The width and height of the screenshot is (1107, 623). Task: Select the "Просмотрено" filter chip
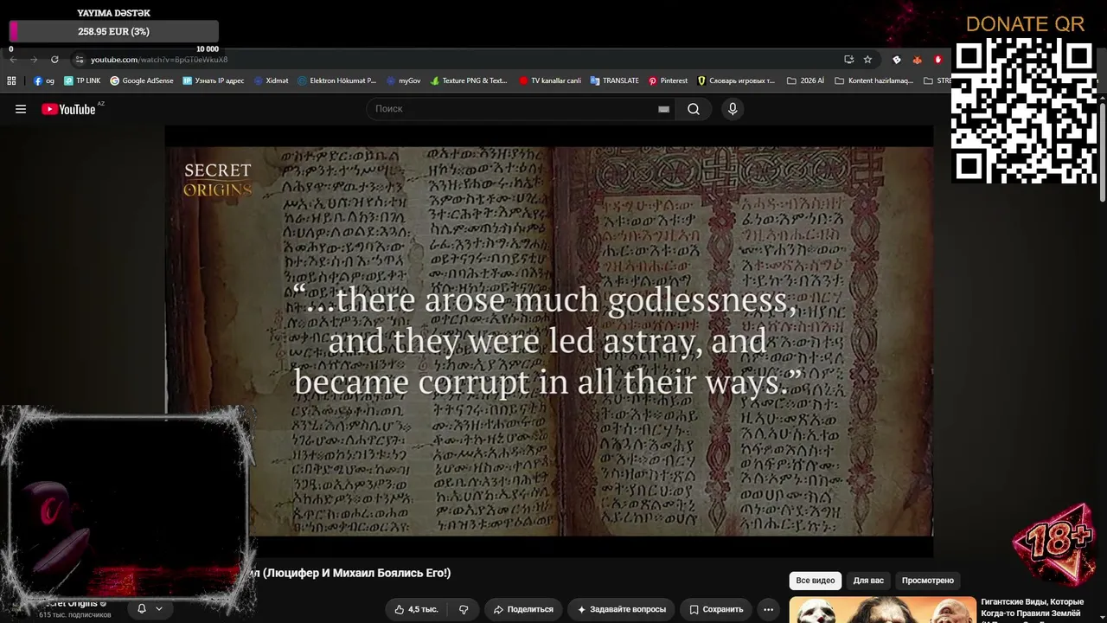(x=928, y=581)
